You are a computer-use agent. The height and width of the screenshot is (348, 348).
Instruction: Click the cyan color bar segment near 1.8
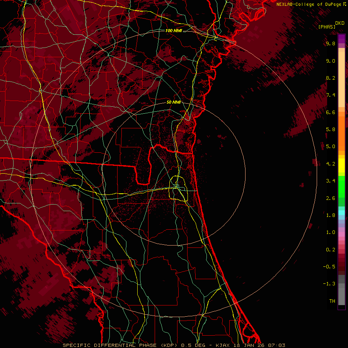[341, 213]
